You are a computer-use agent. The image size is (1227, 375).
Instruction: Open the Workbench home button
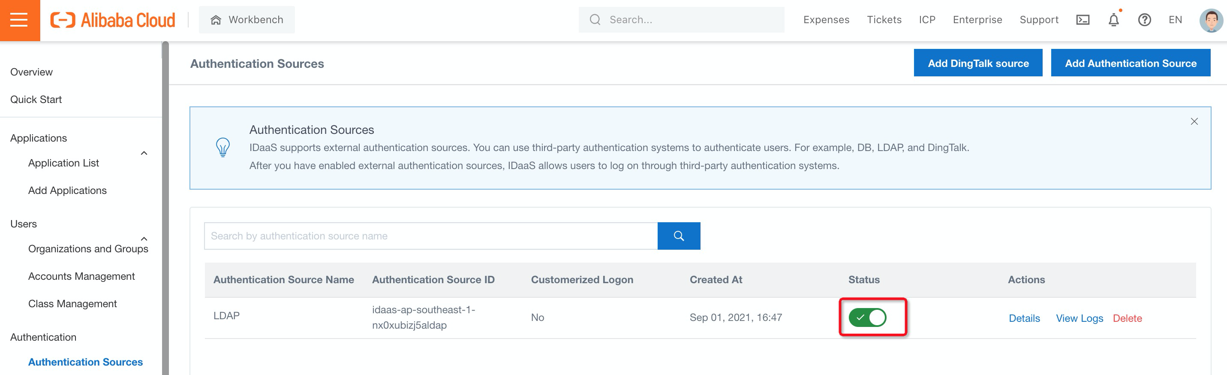tap(247, 20)
